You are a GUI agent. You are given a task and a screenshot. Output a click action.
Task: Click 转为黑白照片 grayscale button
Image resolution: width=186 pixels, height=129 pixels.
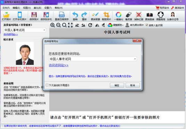point(135,25)
